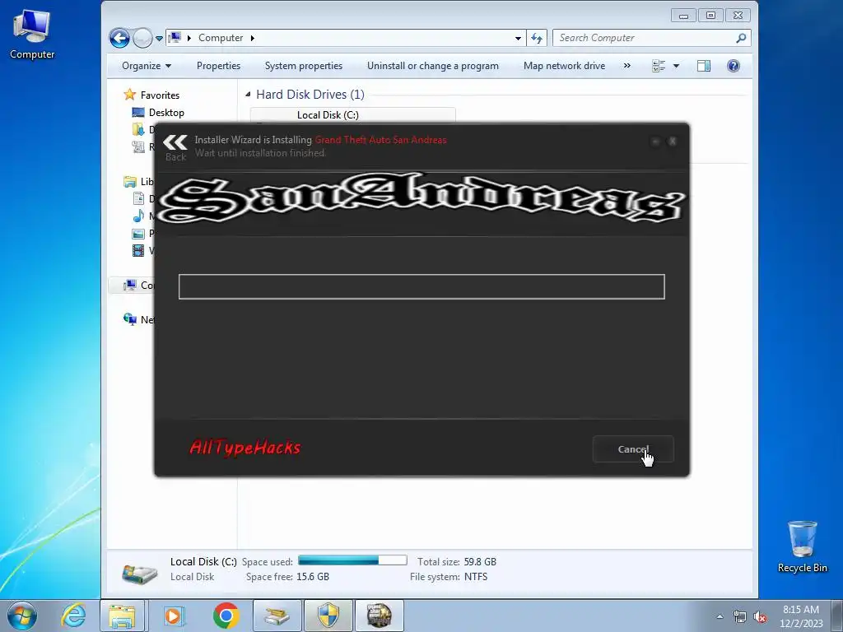
Task: Go back in Explorer navigation
Action: coord(119,38)
